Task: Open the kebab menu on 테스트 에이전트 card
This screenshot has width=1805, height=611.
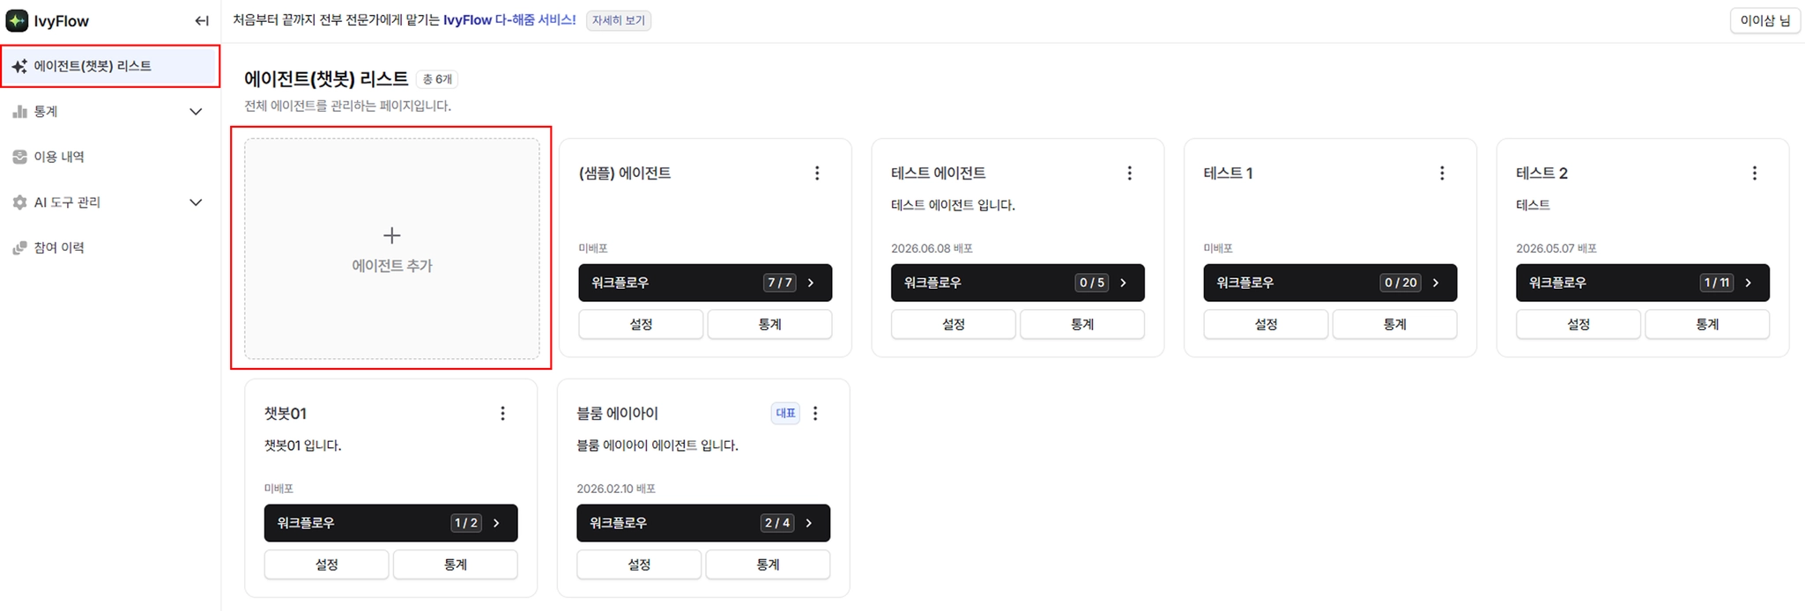Action: pyautogui.click(x=1129, y=173)
